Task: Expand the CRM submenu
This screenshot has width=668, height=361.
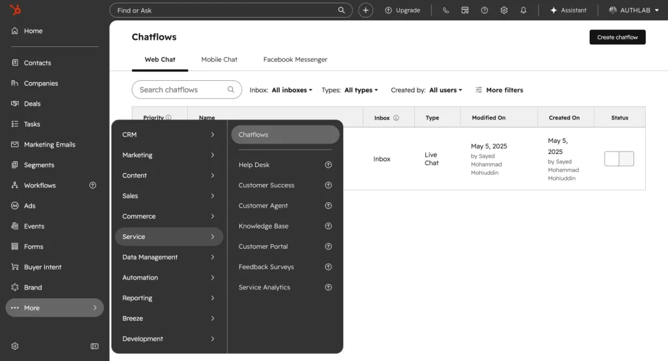Action: (x=169, y=134)
